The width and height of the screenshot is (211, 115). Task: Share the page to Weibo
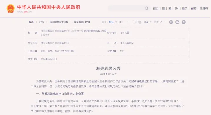(171, 22)
